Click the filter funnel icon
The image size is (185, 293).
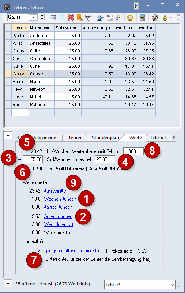point(88,17)
